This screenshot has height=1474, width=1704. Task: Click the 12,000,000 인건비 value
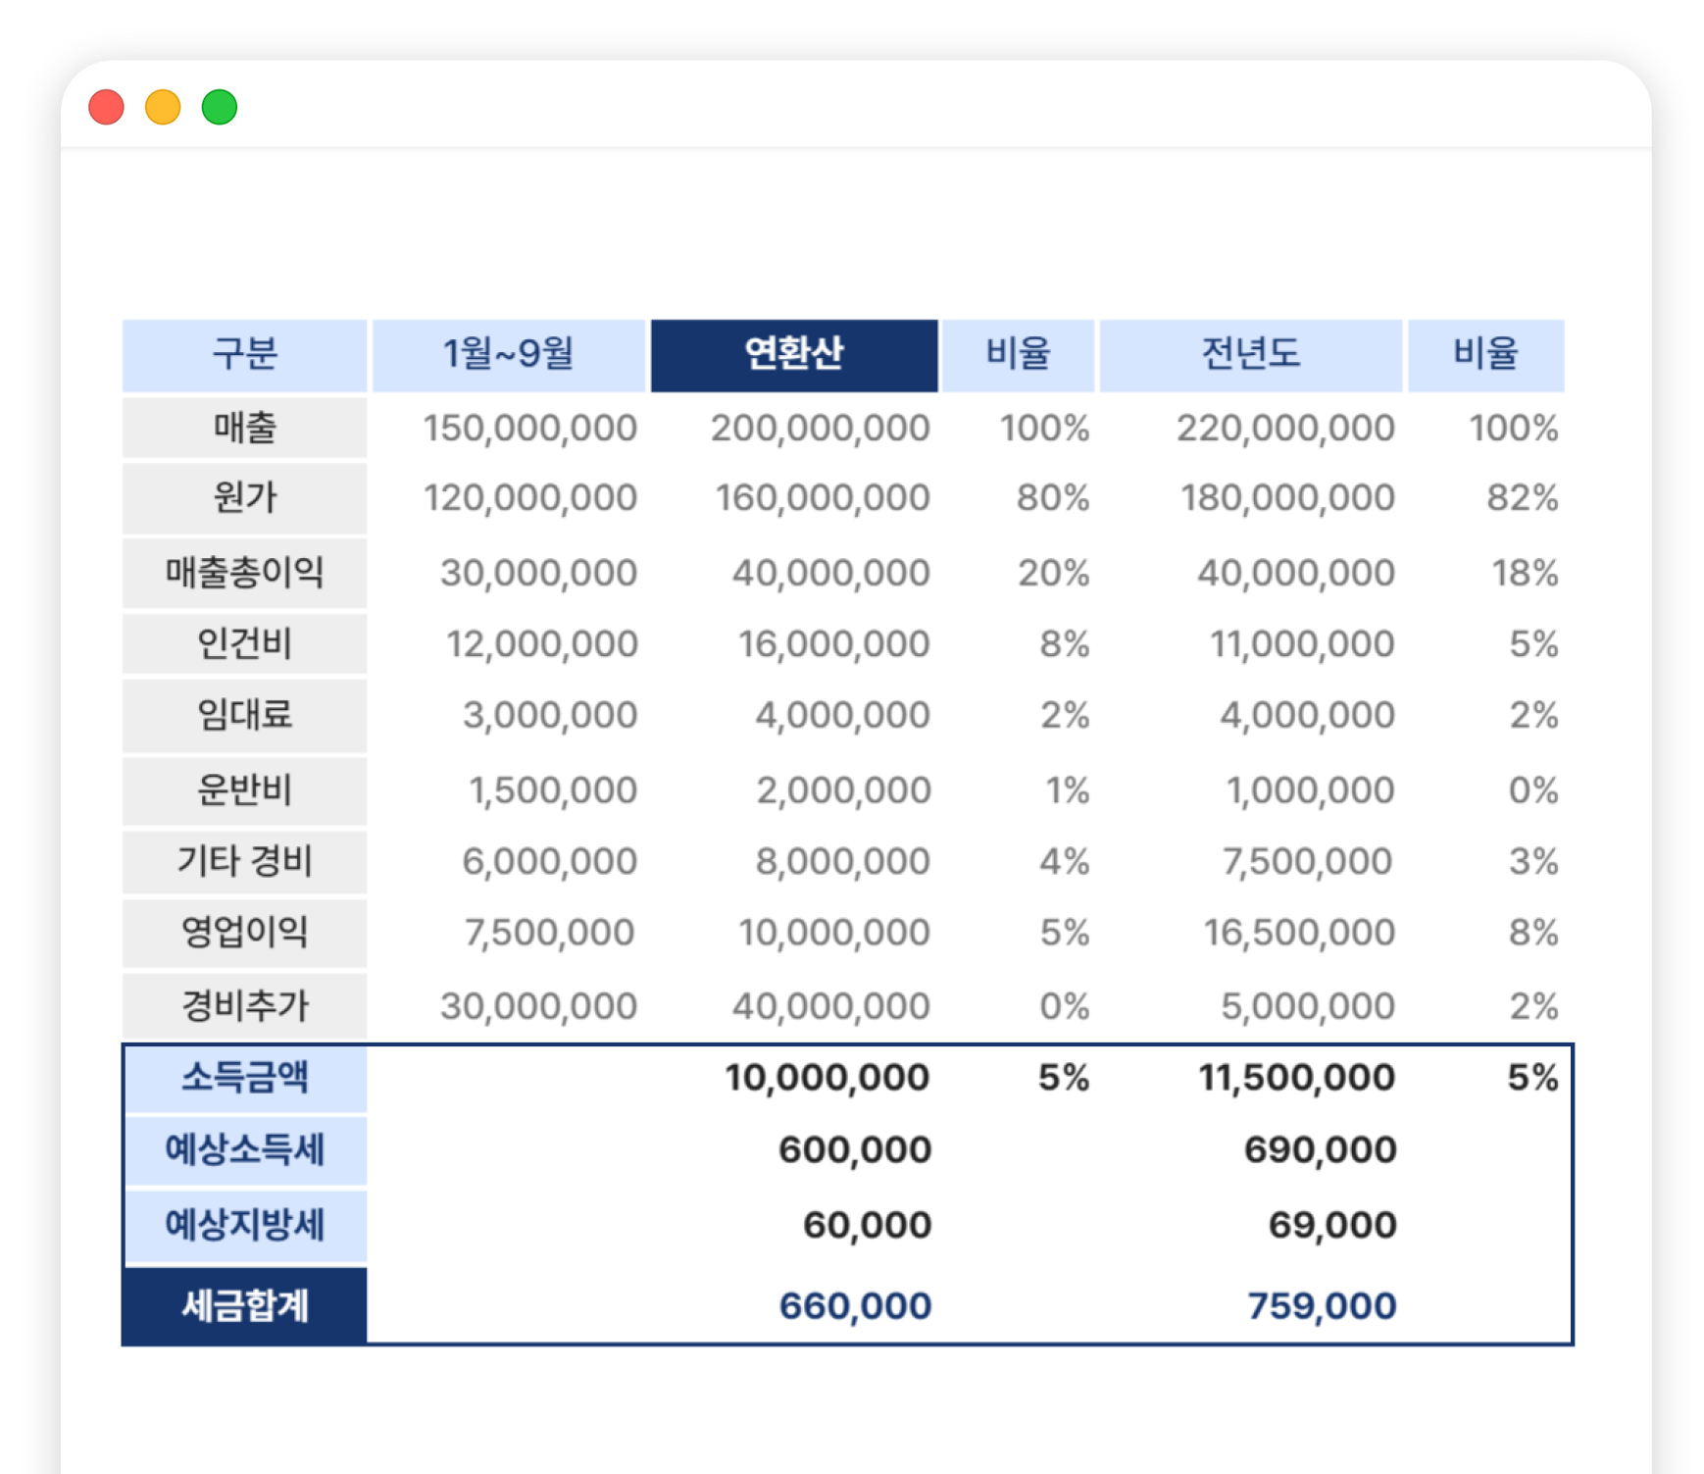pyautogui.click(x=541, y=644)
